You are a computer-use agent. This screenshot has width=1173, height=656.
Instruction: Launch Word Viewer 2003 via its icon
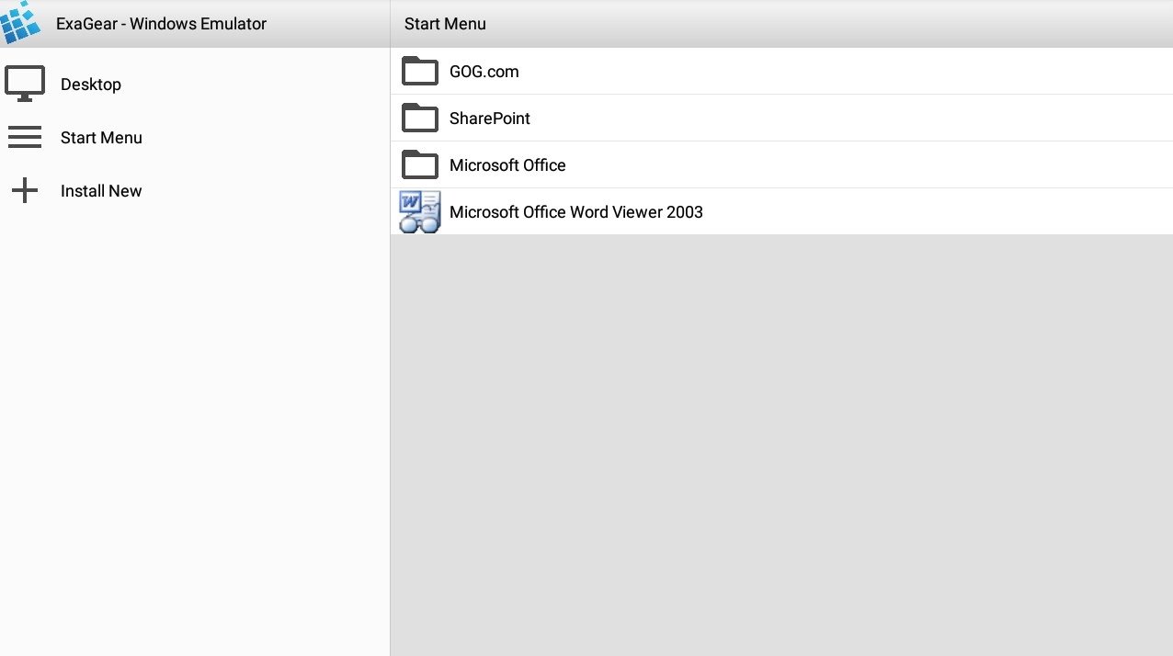click(x=420, y=211)
